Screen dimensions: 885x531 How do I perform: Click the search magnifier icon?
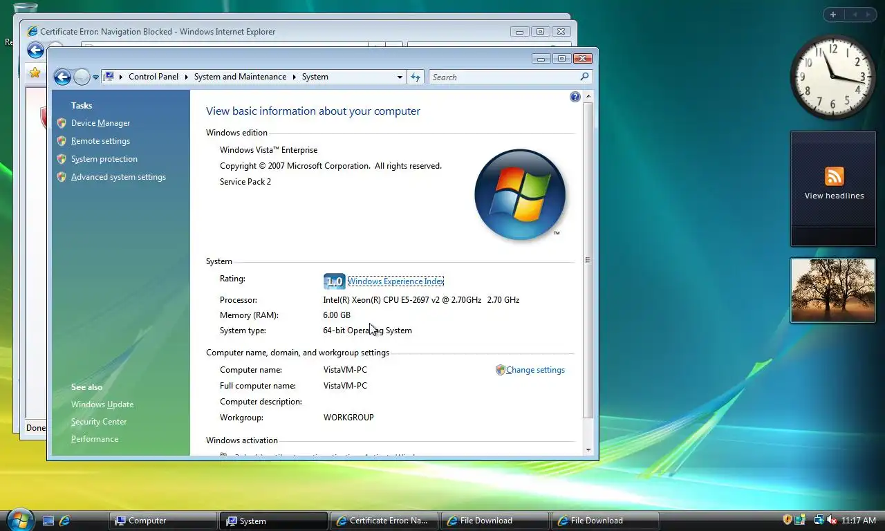pos(584,77)
